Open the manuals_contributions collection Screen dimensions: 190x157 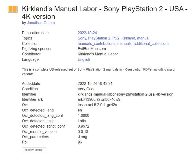pos(97,44)
